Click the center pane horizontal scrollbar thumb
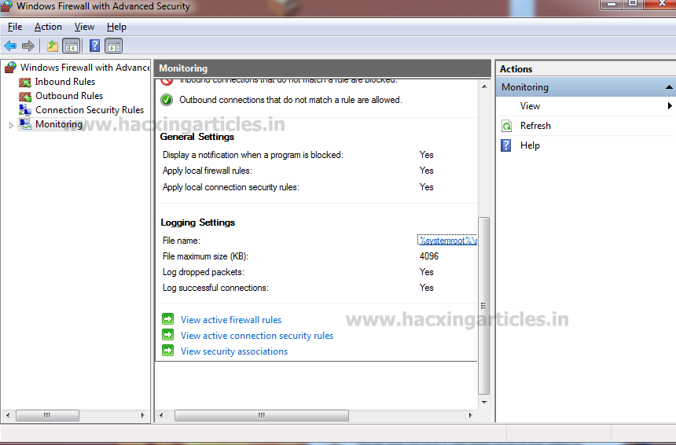The width and height of the screenshot is (676, 445). (x=262, y=415)
